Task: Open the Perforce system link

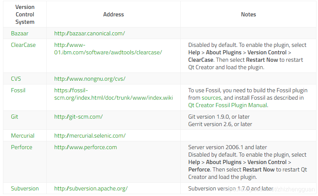Action: pyautogui.click(x=22, y=147)
